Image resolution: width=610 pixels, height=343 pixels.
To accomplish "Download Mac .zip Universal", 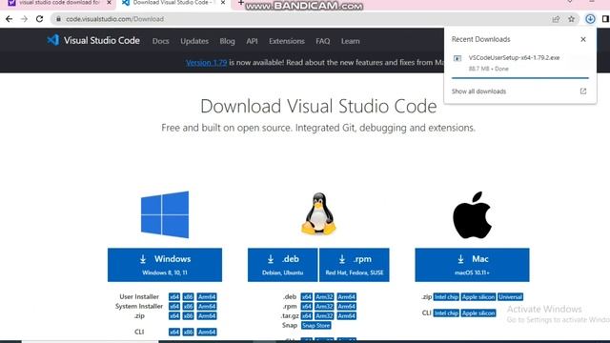I will pos(510,296).
